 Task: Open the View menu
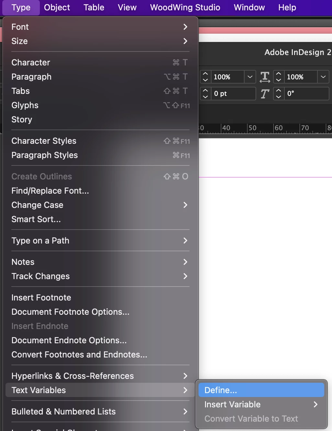coord(127,7)
